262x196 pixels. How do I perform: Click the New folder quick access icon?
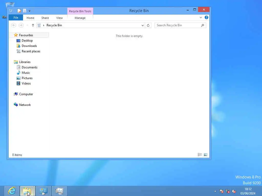coord(25,11)
